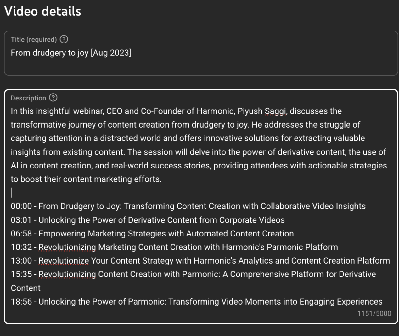The image size is (399, 336).
Task: Click the 06:58 Empowering Marketing Strategies line
Action: (x=152, y=233)
